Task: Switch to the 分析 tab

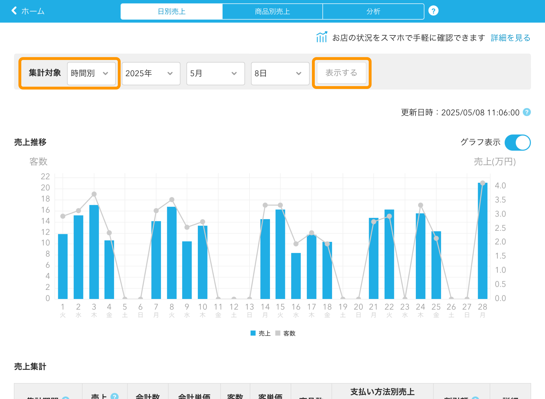Action: (x=373, y=11)
